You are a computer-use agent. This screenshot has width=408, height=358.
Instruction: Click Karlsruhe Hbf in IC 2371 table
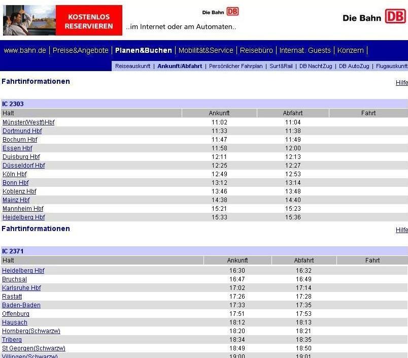(21, 288)
